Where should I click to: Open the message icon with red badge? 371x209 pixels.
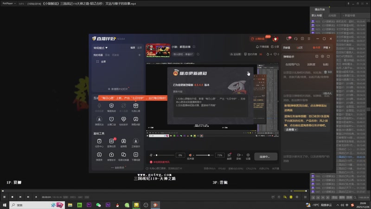click(x=288, y=39)
